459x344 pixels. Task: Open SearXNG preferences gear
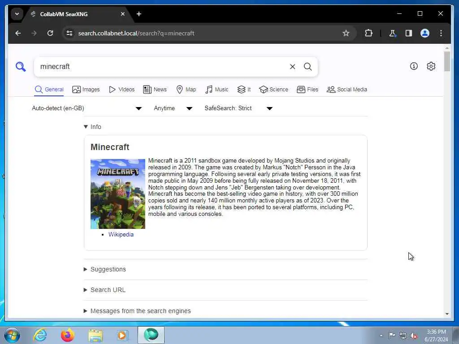(x=431, y=66)
